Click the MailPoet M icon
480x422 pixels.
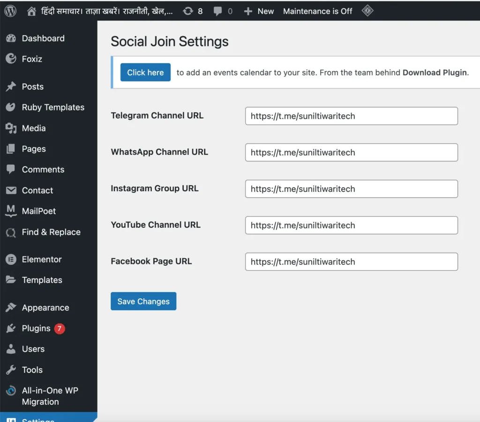(x=11, y=211)
